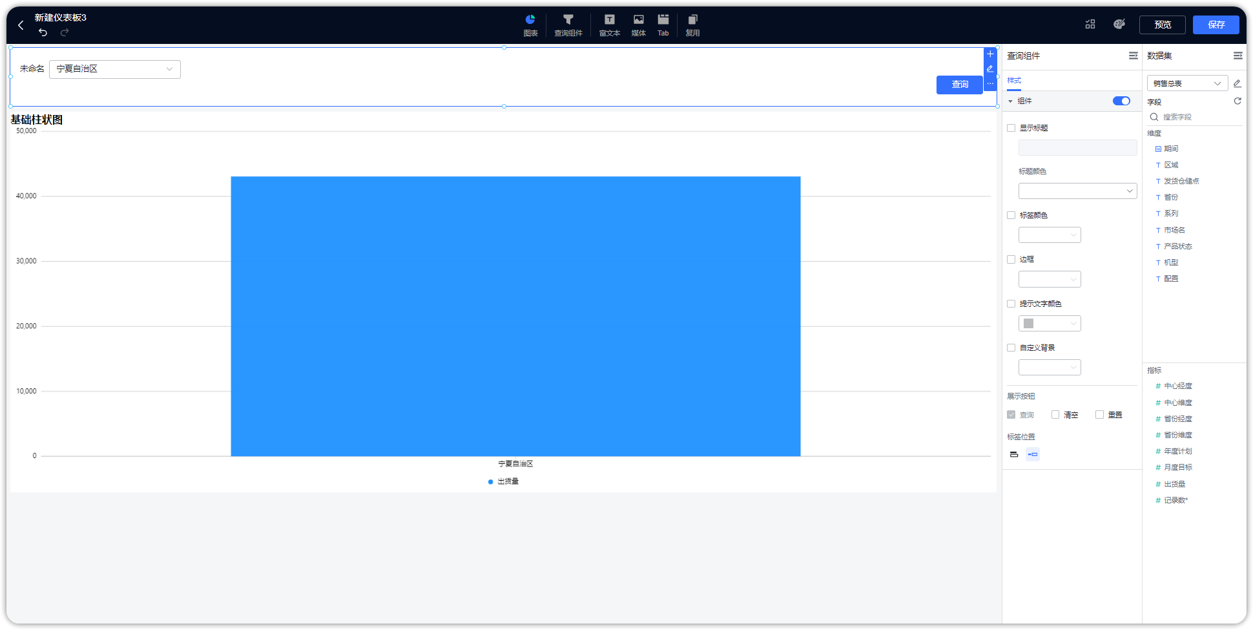Click the 搜索字段 search box
The width and height of the screenshot is (1253, 630).
(x=1195, y=117)
